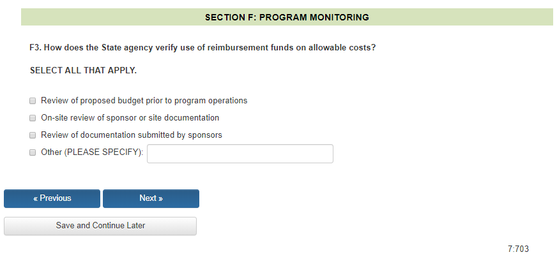This screenshot has width=557, height=257.
Task: Click the "F3." question number
Action: (x=36, y=48)
